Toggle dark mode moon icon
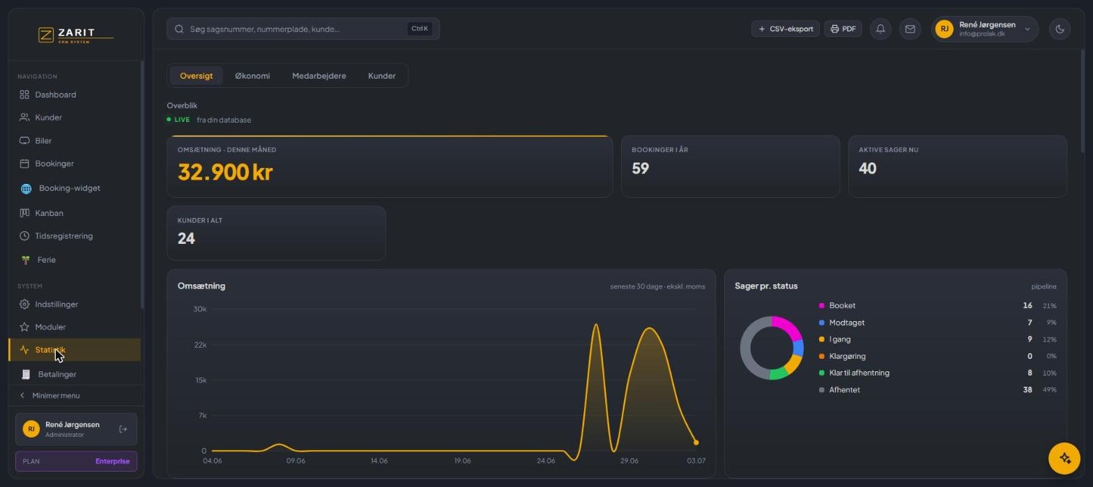This screenshot has width=1093, height=487. [1060, 29]
